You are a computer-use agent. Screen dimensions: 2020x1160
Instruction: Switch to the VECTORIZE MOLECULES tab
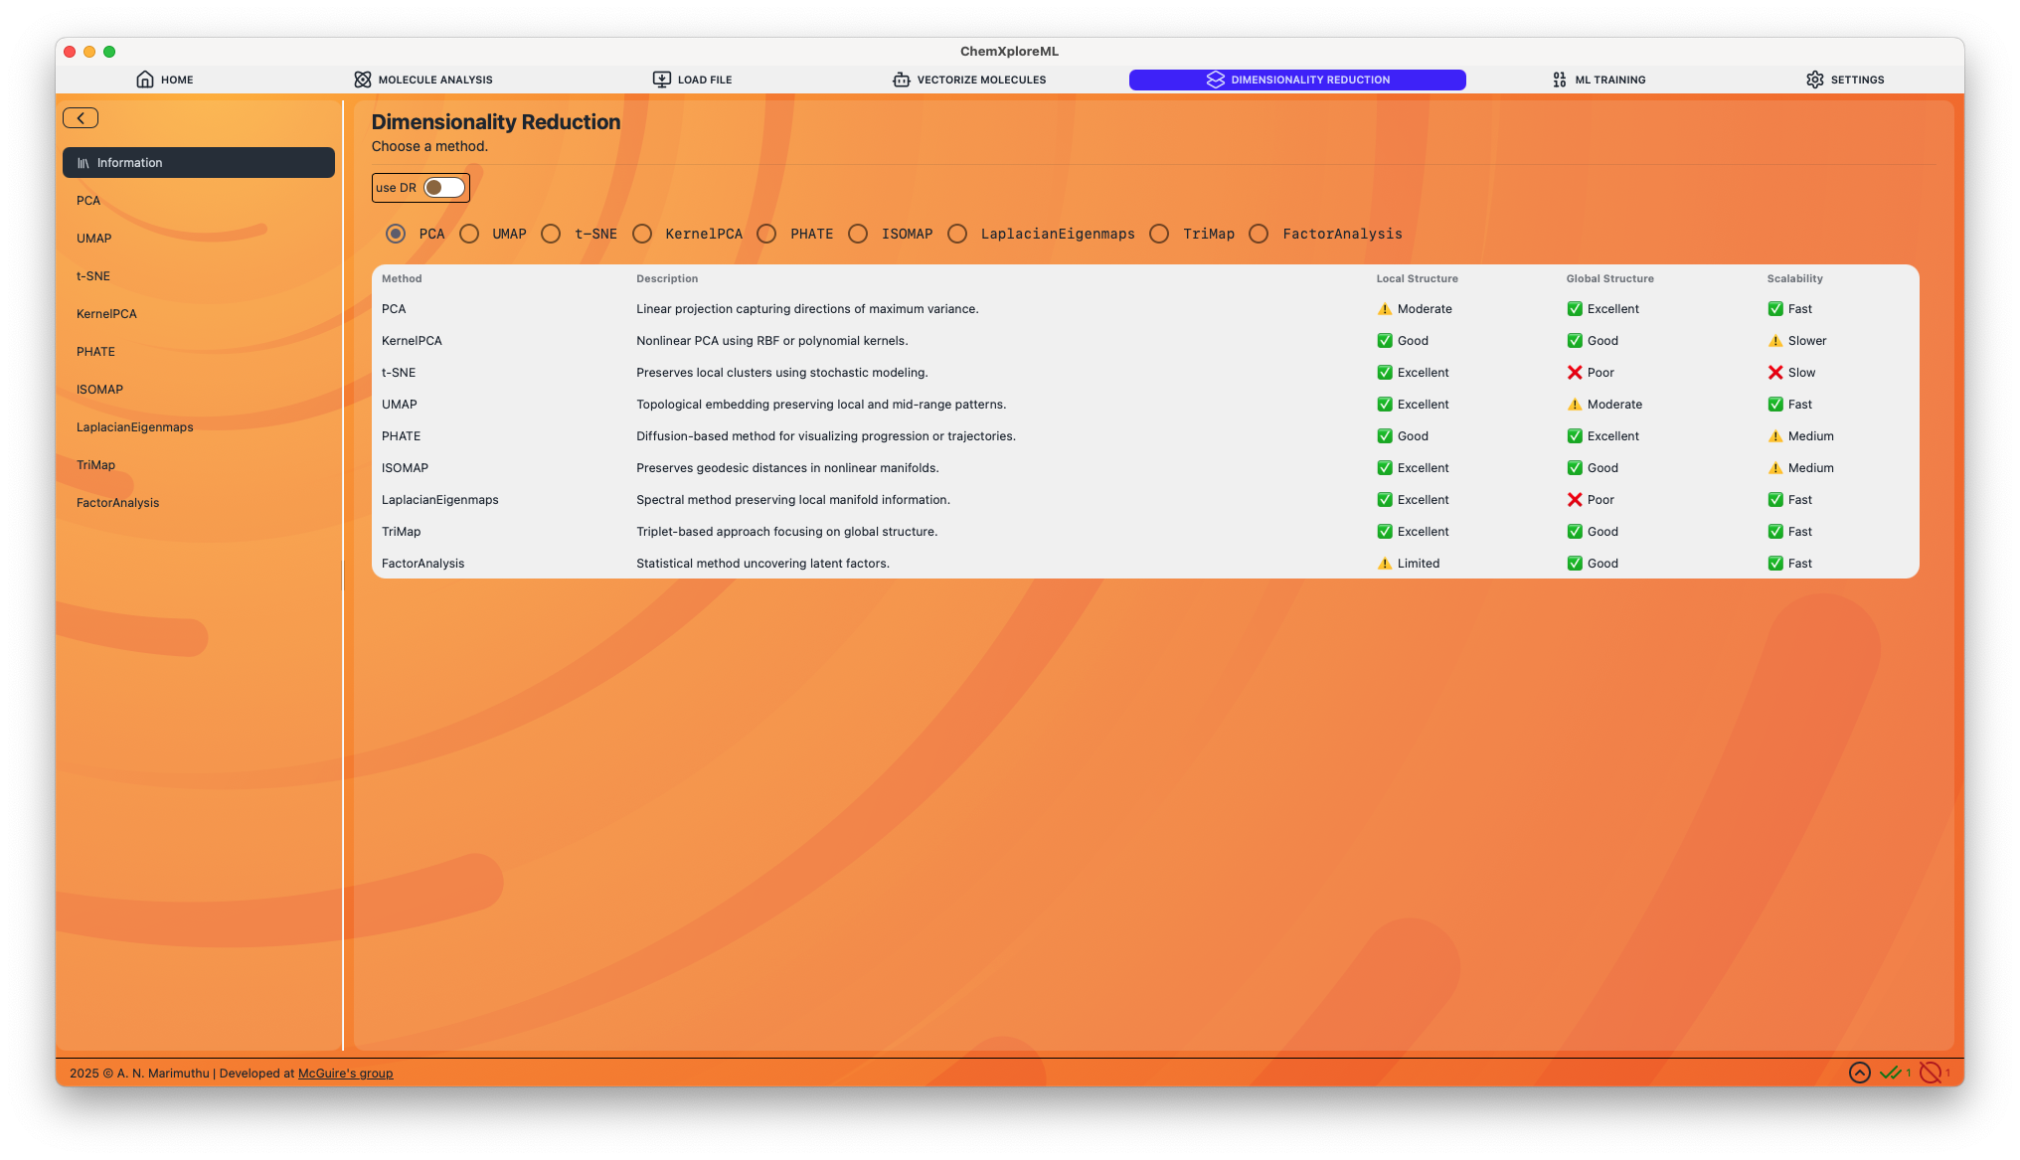(969, 80)
